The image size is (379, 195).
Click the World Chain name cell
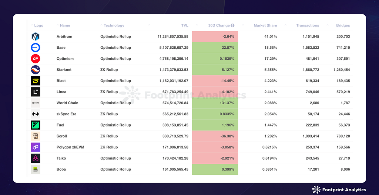[67, 103]
